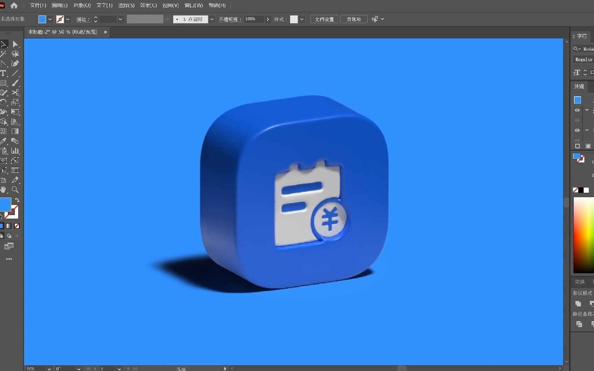This screenshot has height=371, width=594.
Task: Click the blue fill swatch in toolbar
Action: [5, 204]
